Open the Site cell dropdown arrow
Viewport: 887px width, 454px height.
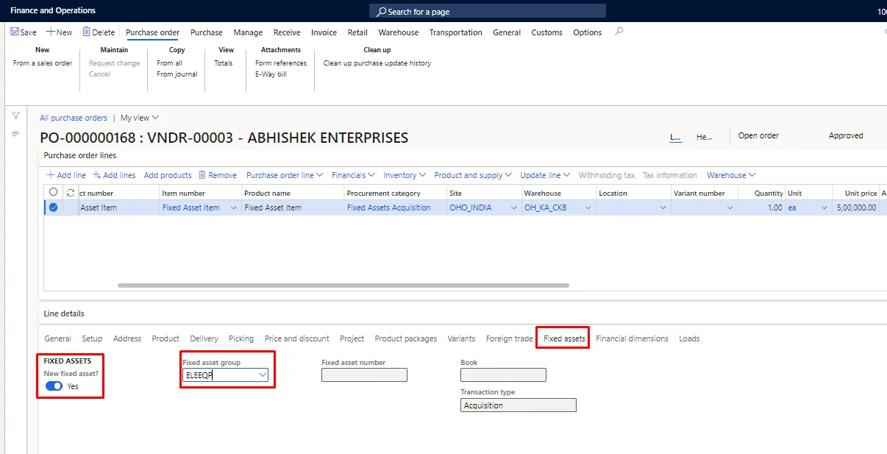coord(514,208)
